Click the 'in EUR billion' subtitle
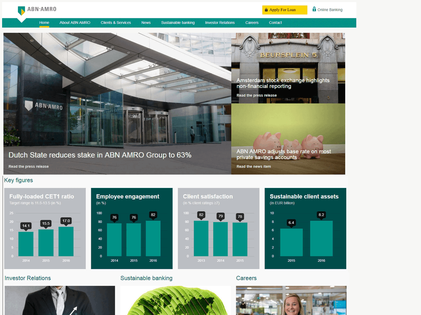 click(282, 203)
